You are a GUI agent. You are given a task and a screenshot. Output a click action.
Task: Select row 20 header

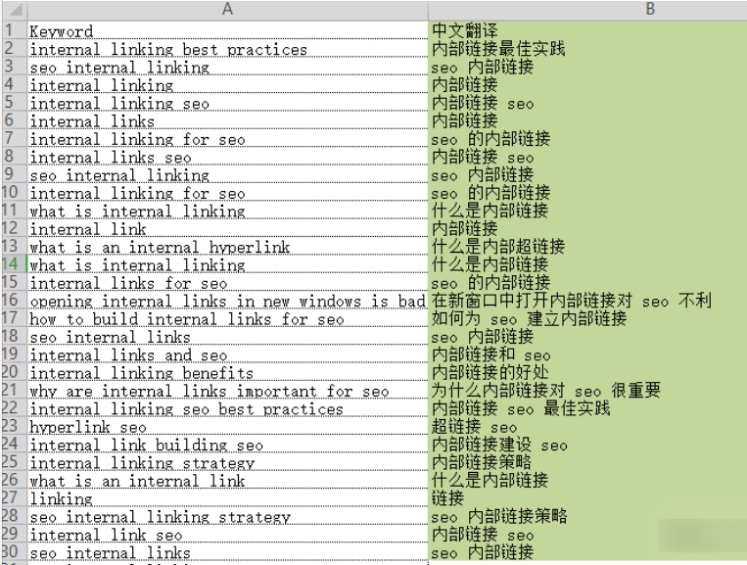(x=14, y=372)
